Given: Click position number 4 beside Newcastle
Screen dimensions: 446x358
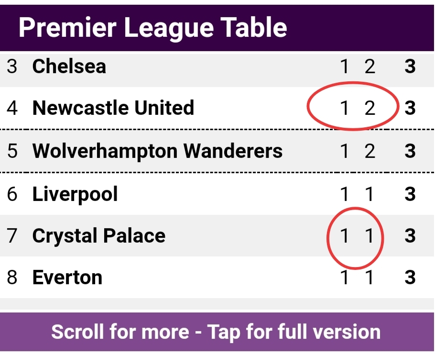Looking at the screenshot, I should tap(12, 108).
